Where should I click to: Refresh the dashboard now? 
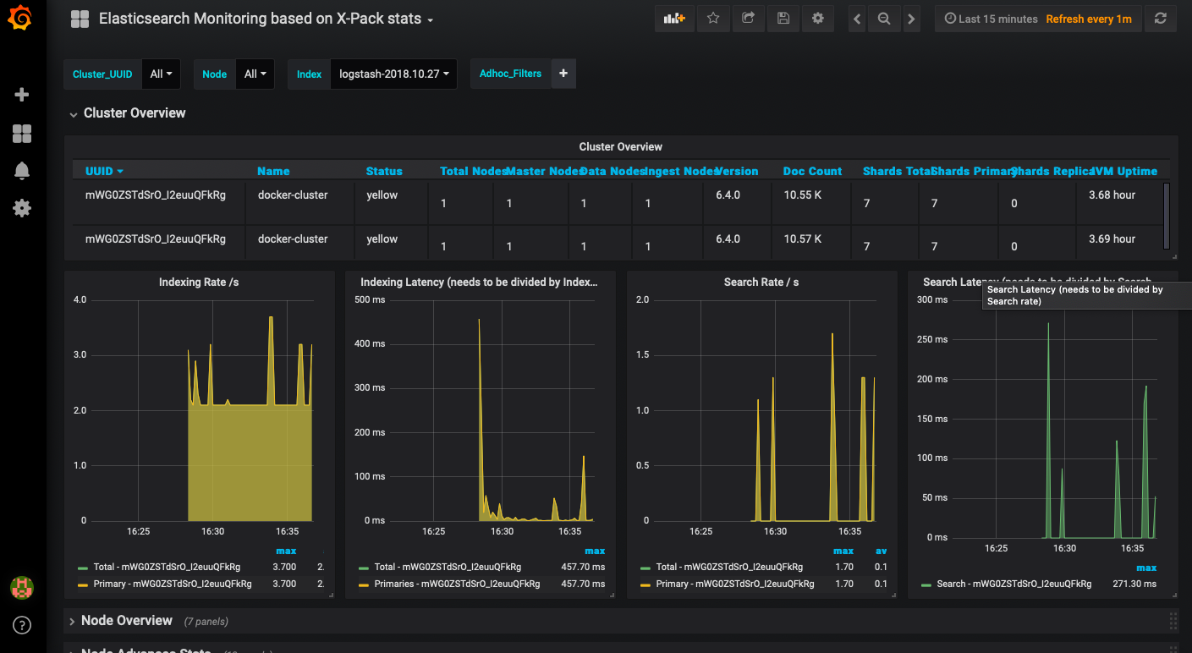point(1161,19)
